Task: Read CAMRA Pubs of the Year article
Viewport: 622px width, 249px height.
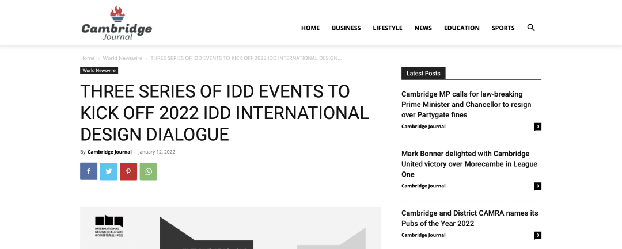Action: [470, 218]
